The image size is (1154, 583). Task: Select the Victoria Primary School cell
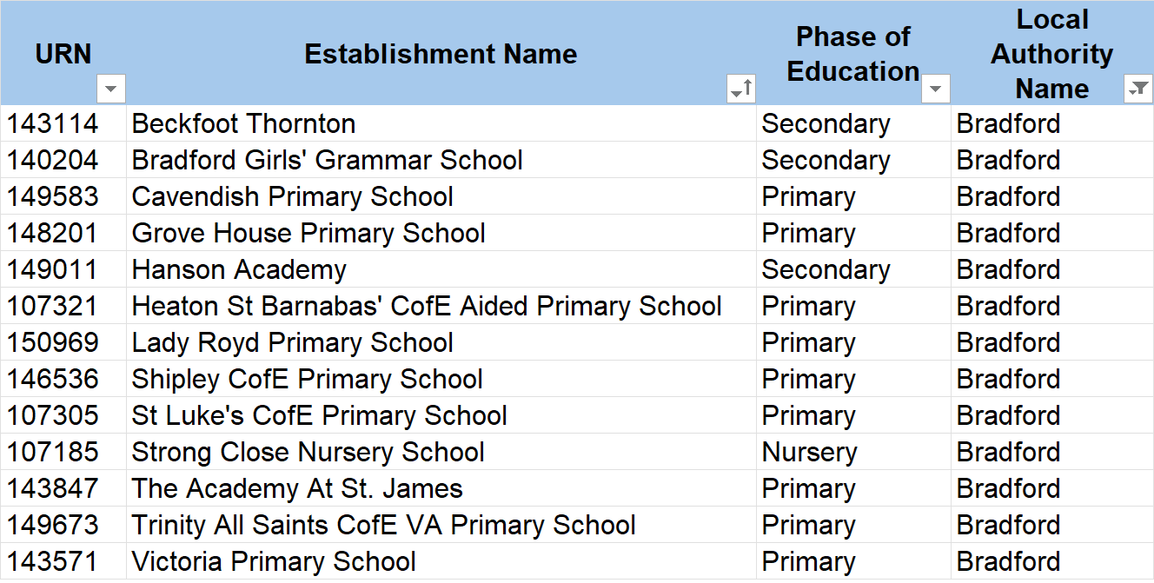coord(441,562)
